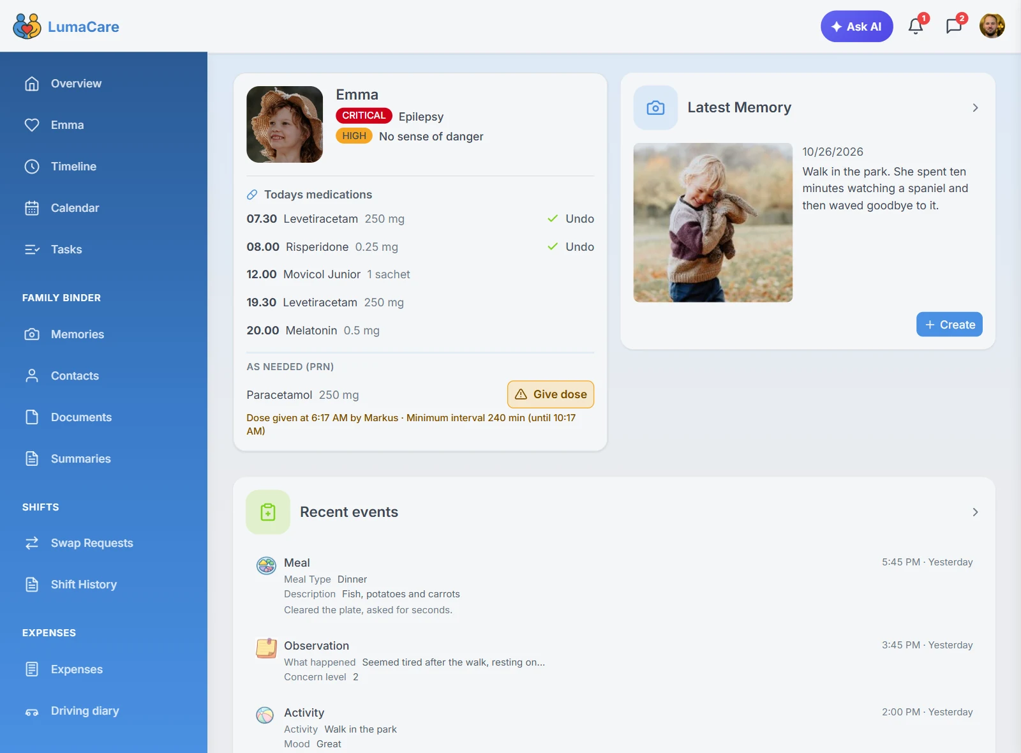Viewport: 1021px width, 753px height.
Task: Open the park memory photo
Action: (x=713, y=223)
